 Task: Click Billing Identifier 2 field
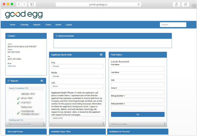[138, 108]
